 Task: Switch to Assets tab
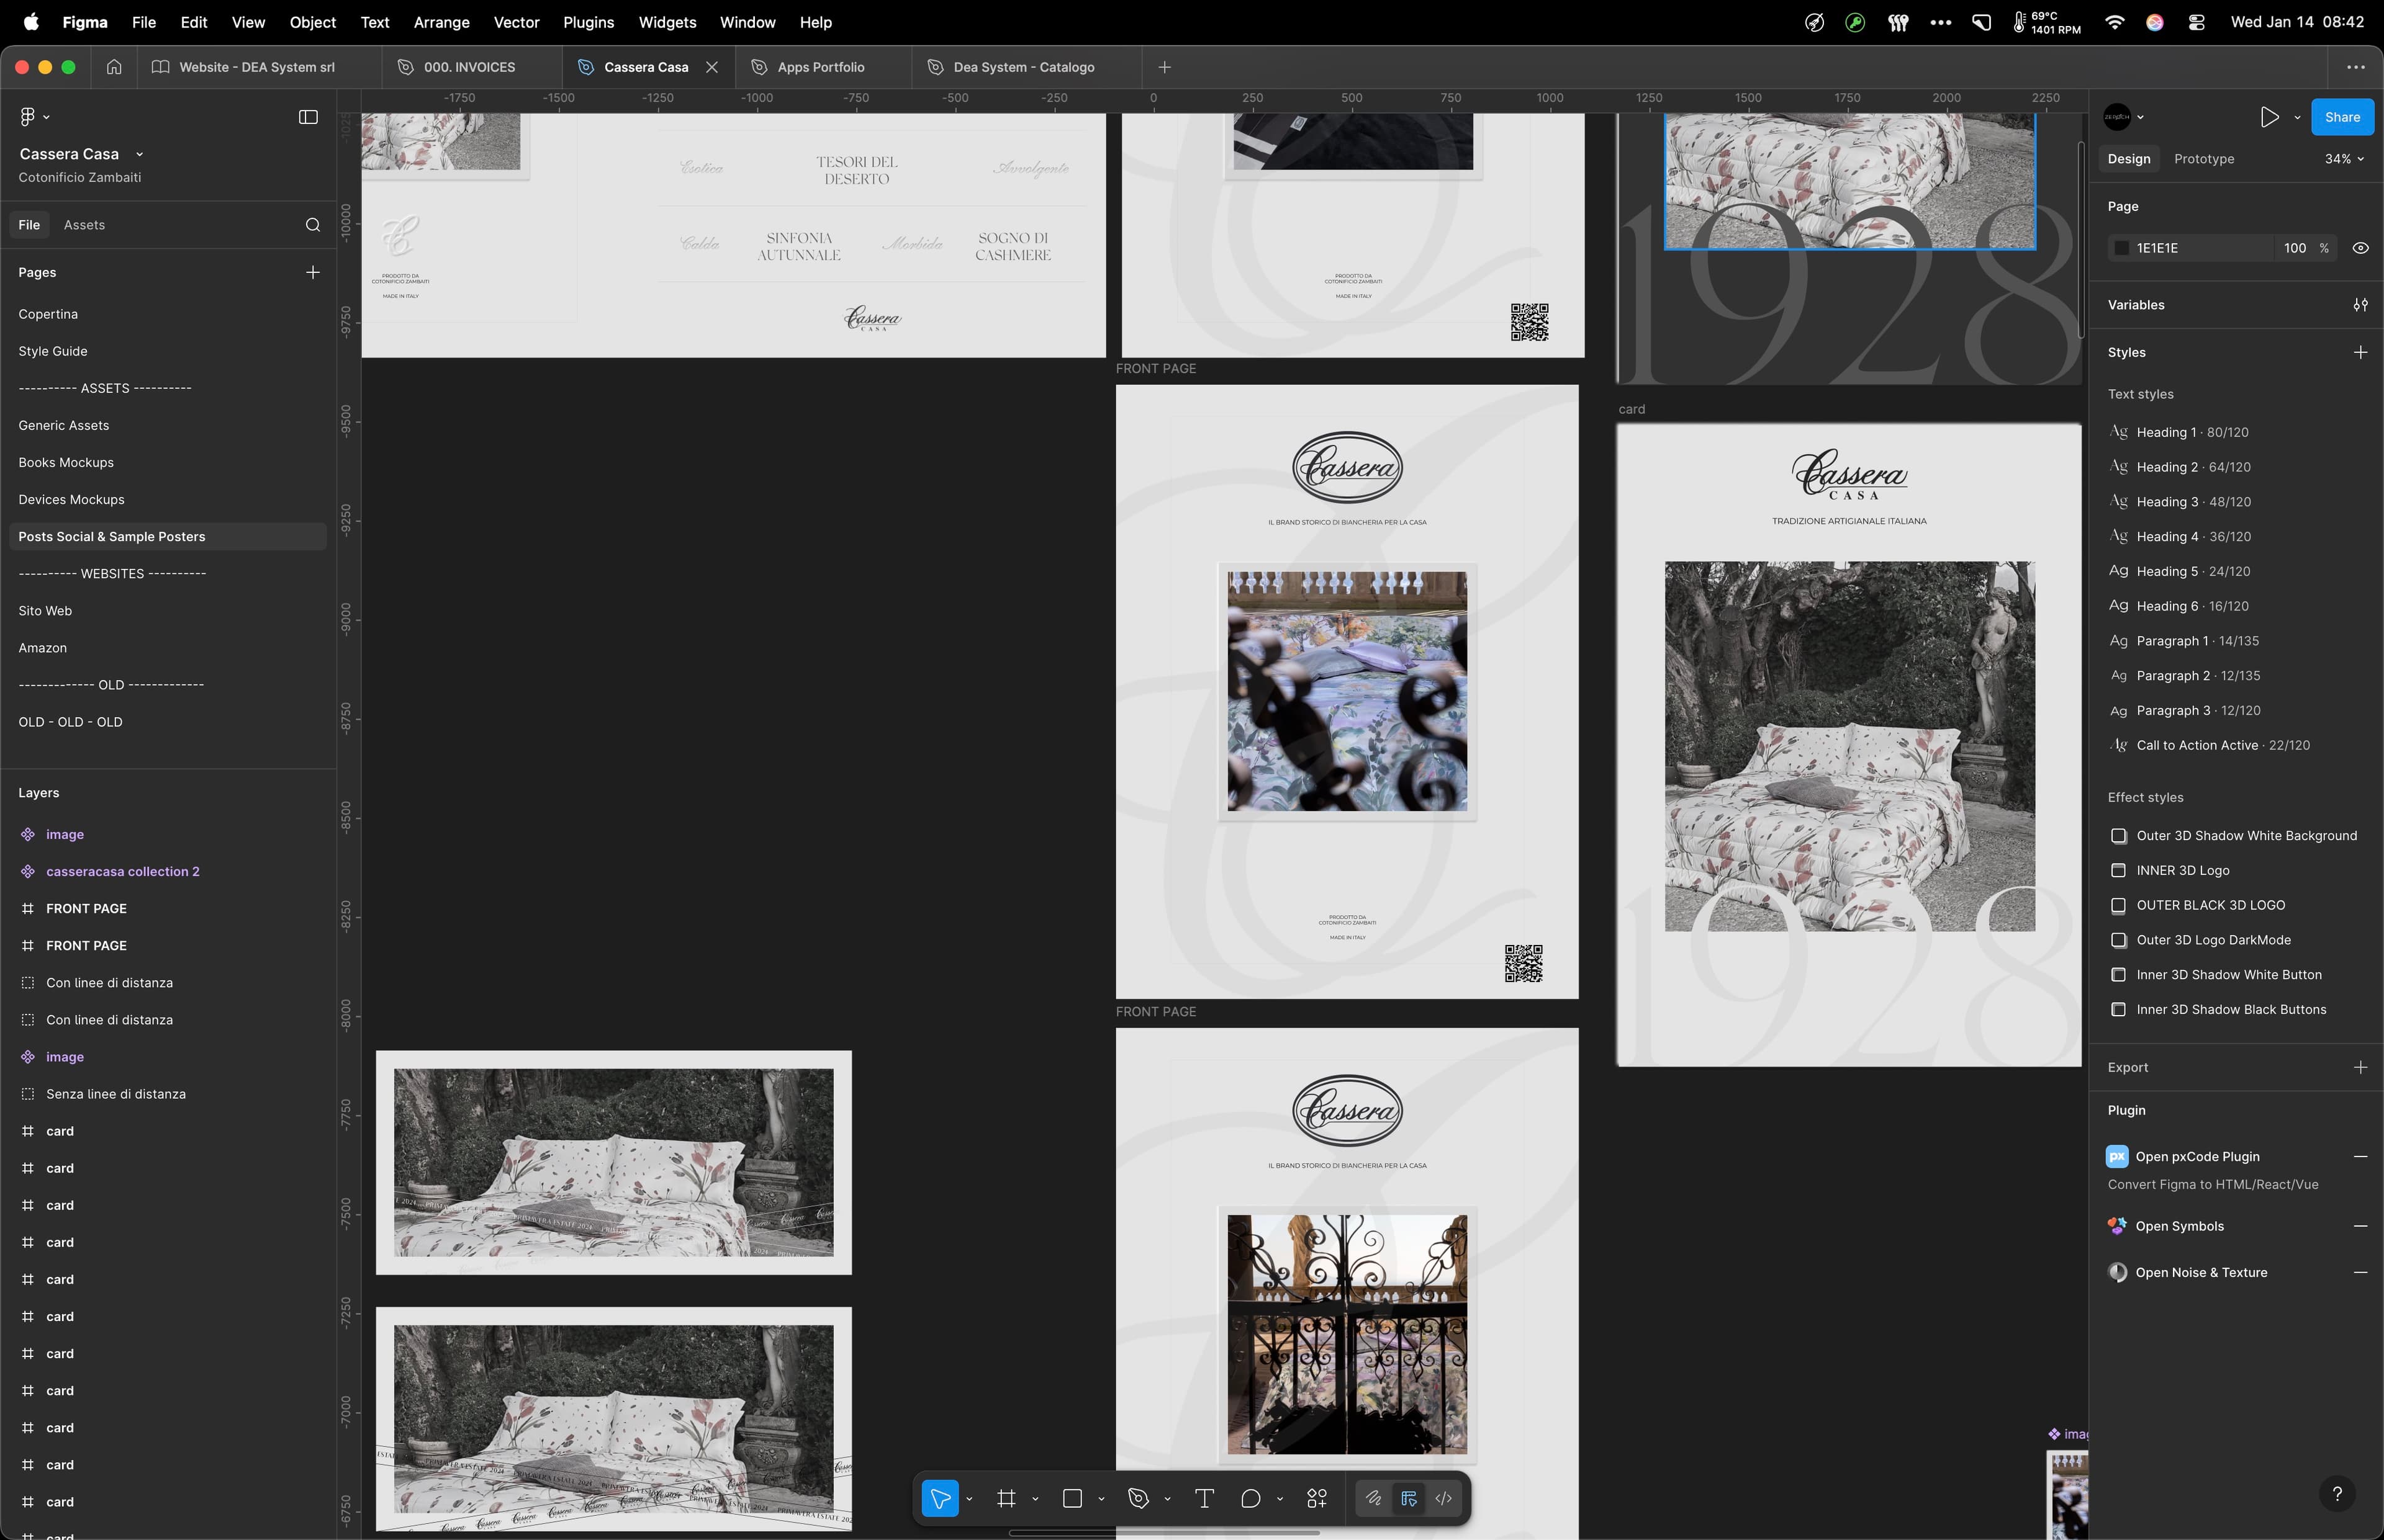click(84, 225)
